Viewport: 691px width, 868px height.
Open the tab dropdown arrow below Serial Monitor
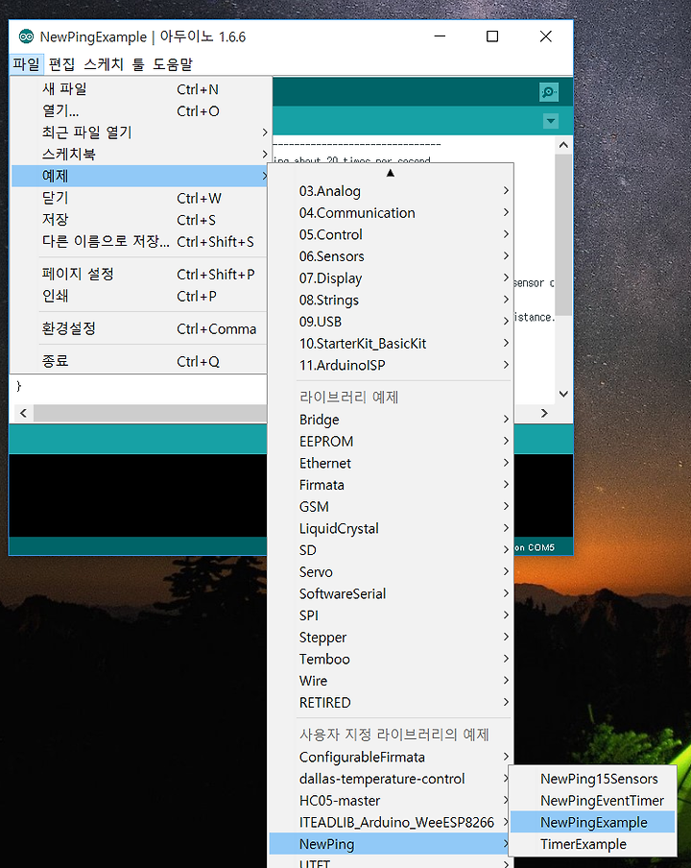550,121
